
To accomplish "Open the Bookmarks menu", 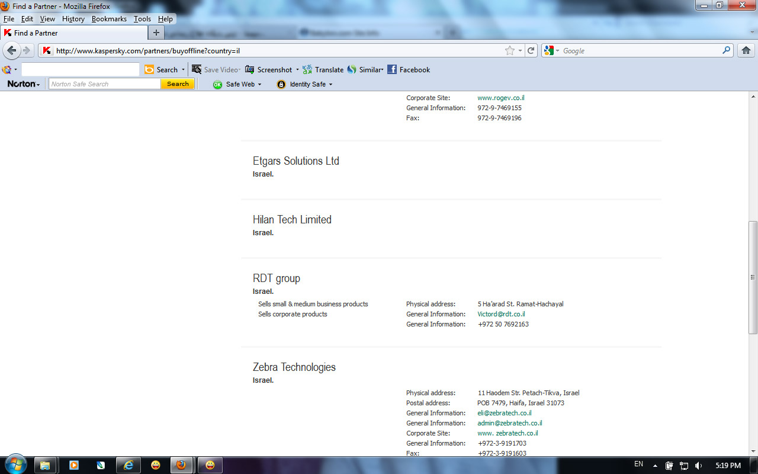I will (109, 19).
